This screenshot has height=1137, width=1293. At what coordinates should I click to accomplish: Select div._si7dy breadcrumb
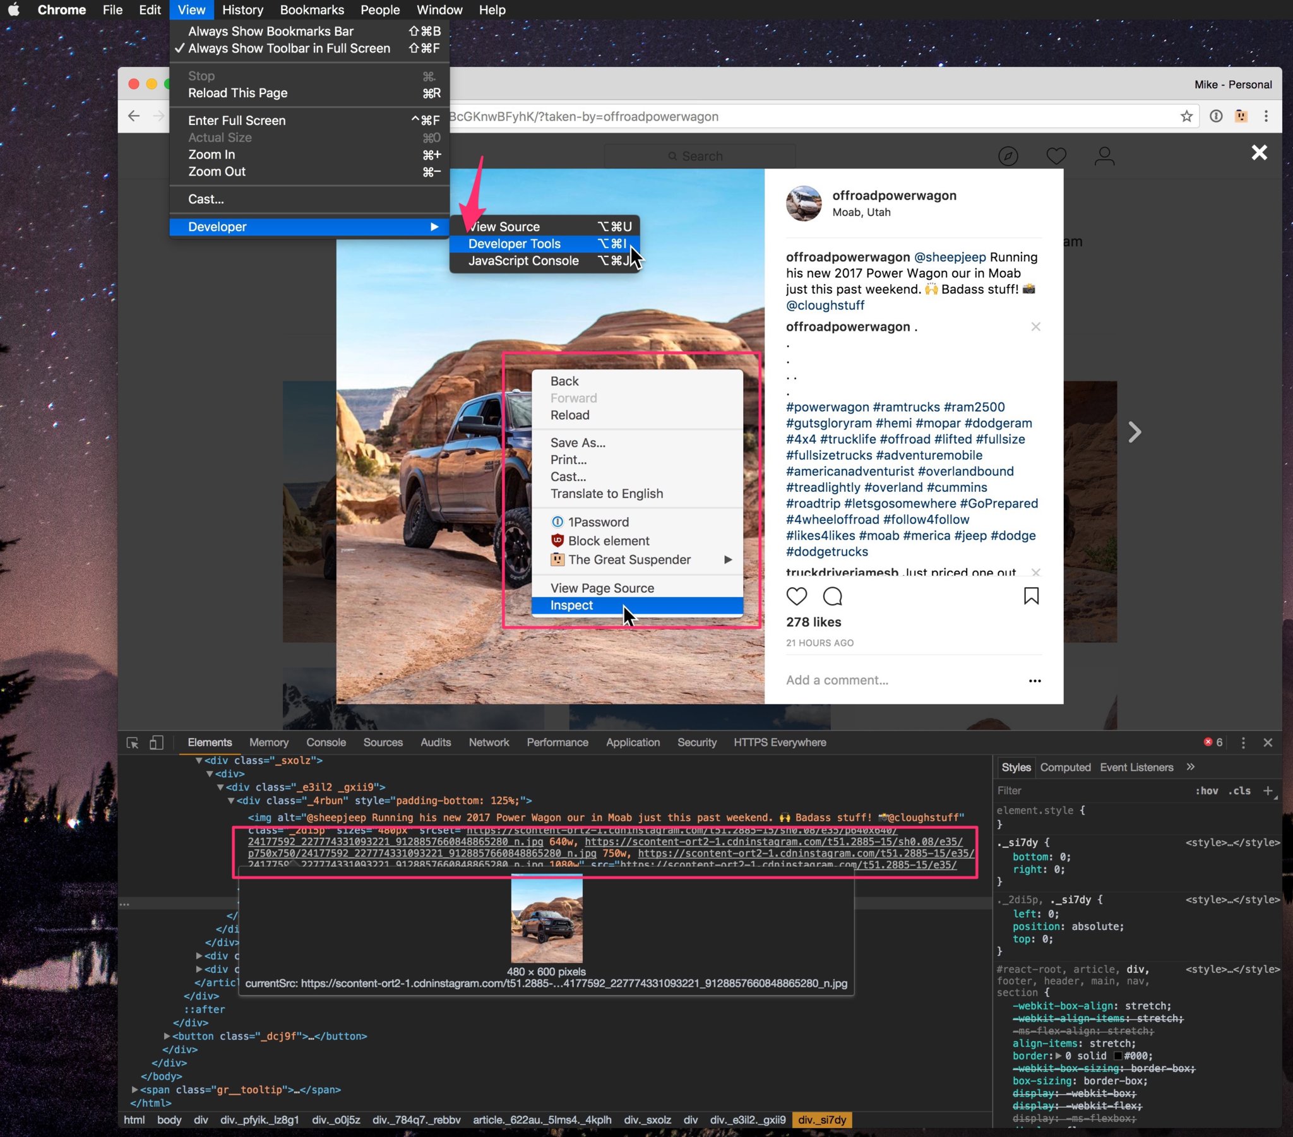point(822,1120)
